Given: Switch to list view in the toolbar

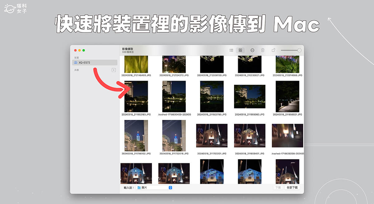Looking at the screenshot, I should tap(231, 50).
